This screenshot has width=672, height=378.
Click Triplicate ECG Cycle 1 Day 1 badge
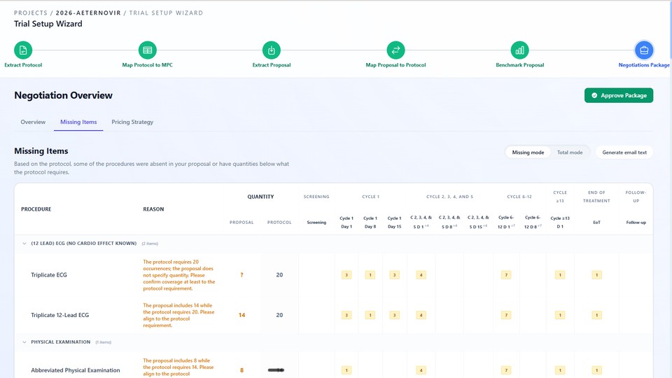pos(346,274)
